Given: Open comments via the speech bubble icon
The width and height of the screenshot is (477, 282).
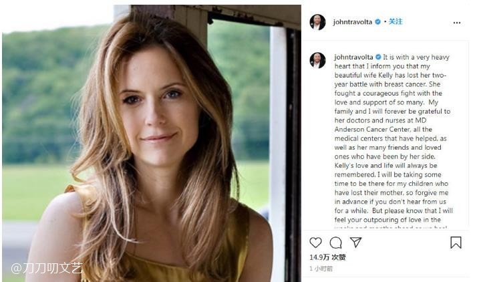Looking at the screenshot, I should pyautogui.click(x=335, y=243).
